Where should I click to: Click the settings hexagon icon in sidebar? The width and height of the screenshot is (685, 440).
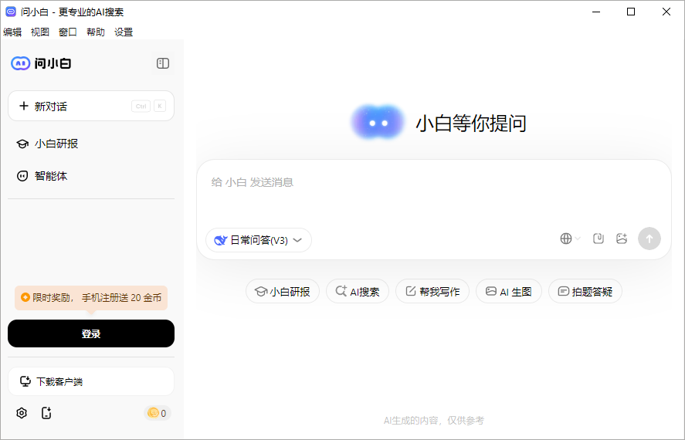pos(22,413)
